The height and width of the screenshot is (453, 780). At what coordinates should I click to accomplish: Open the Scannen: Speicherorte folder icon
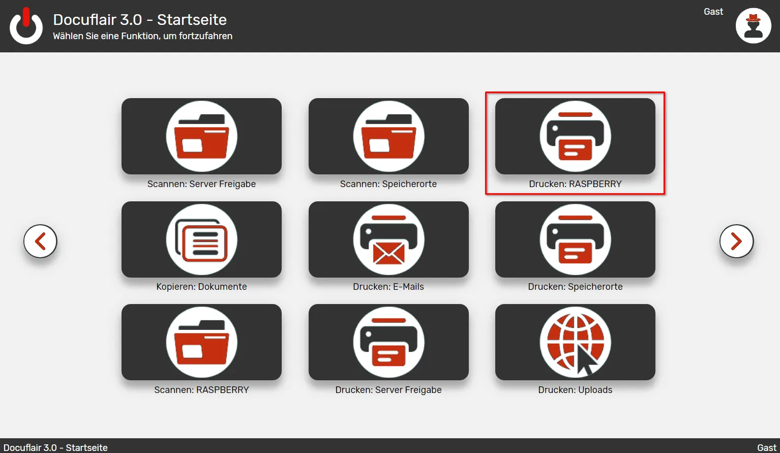[388, 136]
